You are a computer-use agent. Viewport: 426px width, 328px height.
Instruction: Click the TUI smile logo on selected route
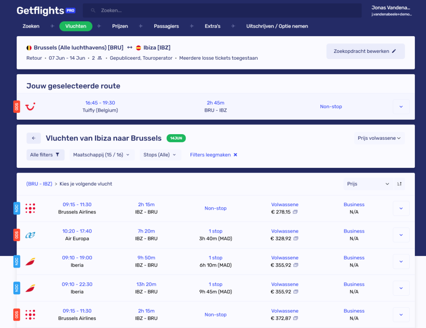tap(30, 106)
